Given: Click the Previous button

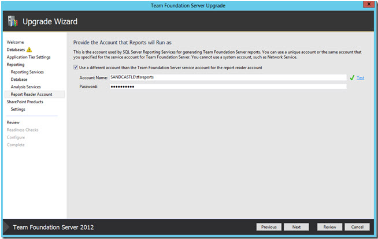Looking at the screenshot, I should coord(269,227).
